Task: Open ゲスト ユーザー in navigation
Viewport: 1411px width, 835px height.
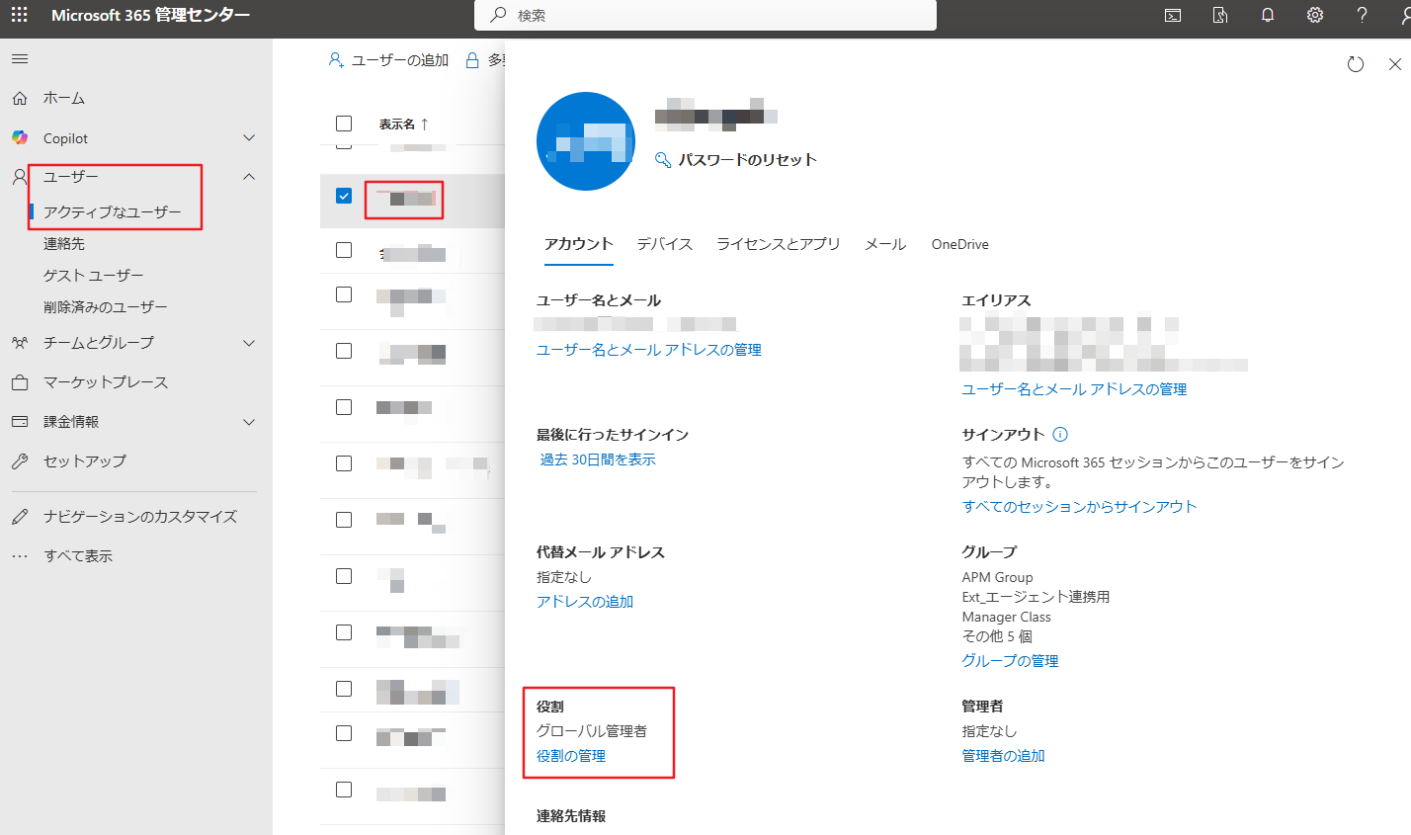Action: tap(93, 276)
